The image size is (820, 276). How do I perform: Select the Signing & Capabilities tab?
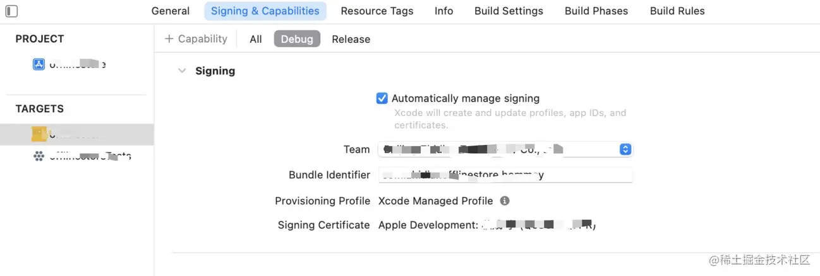pyautogui.click(x=265, y=11)
